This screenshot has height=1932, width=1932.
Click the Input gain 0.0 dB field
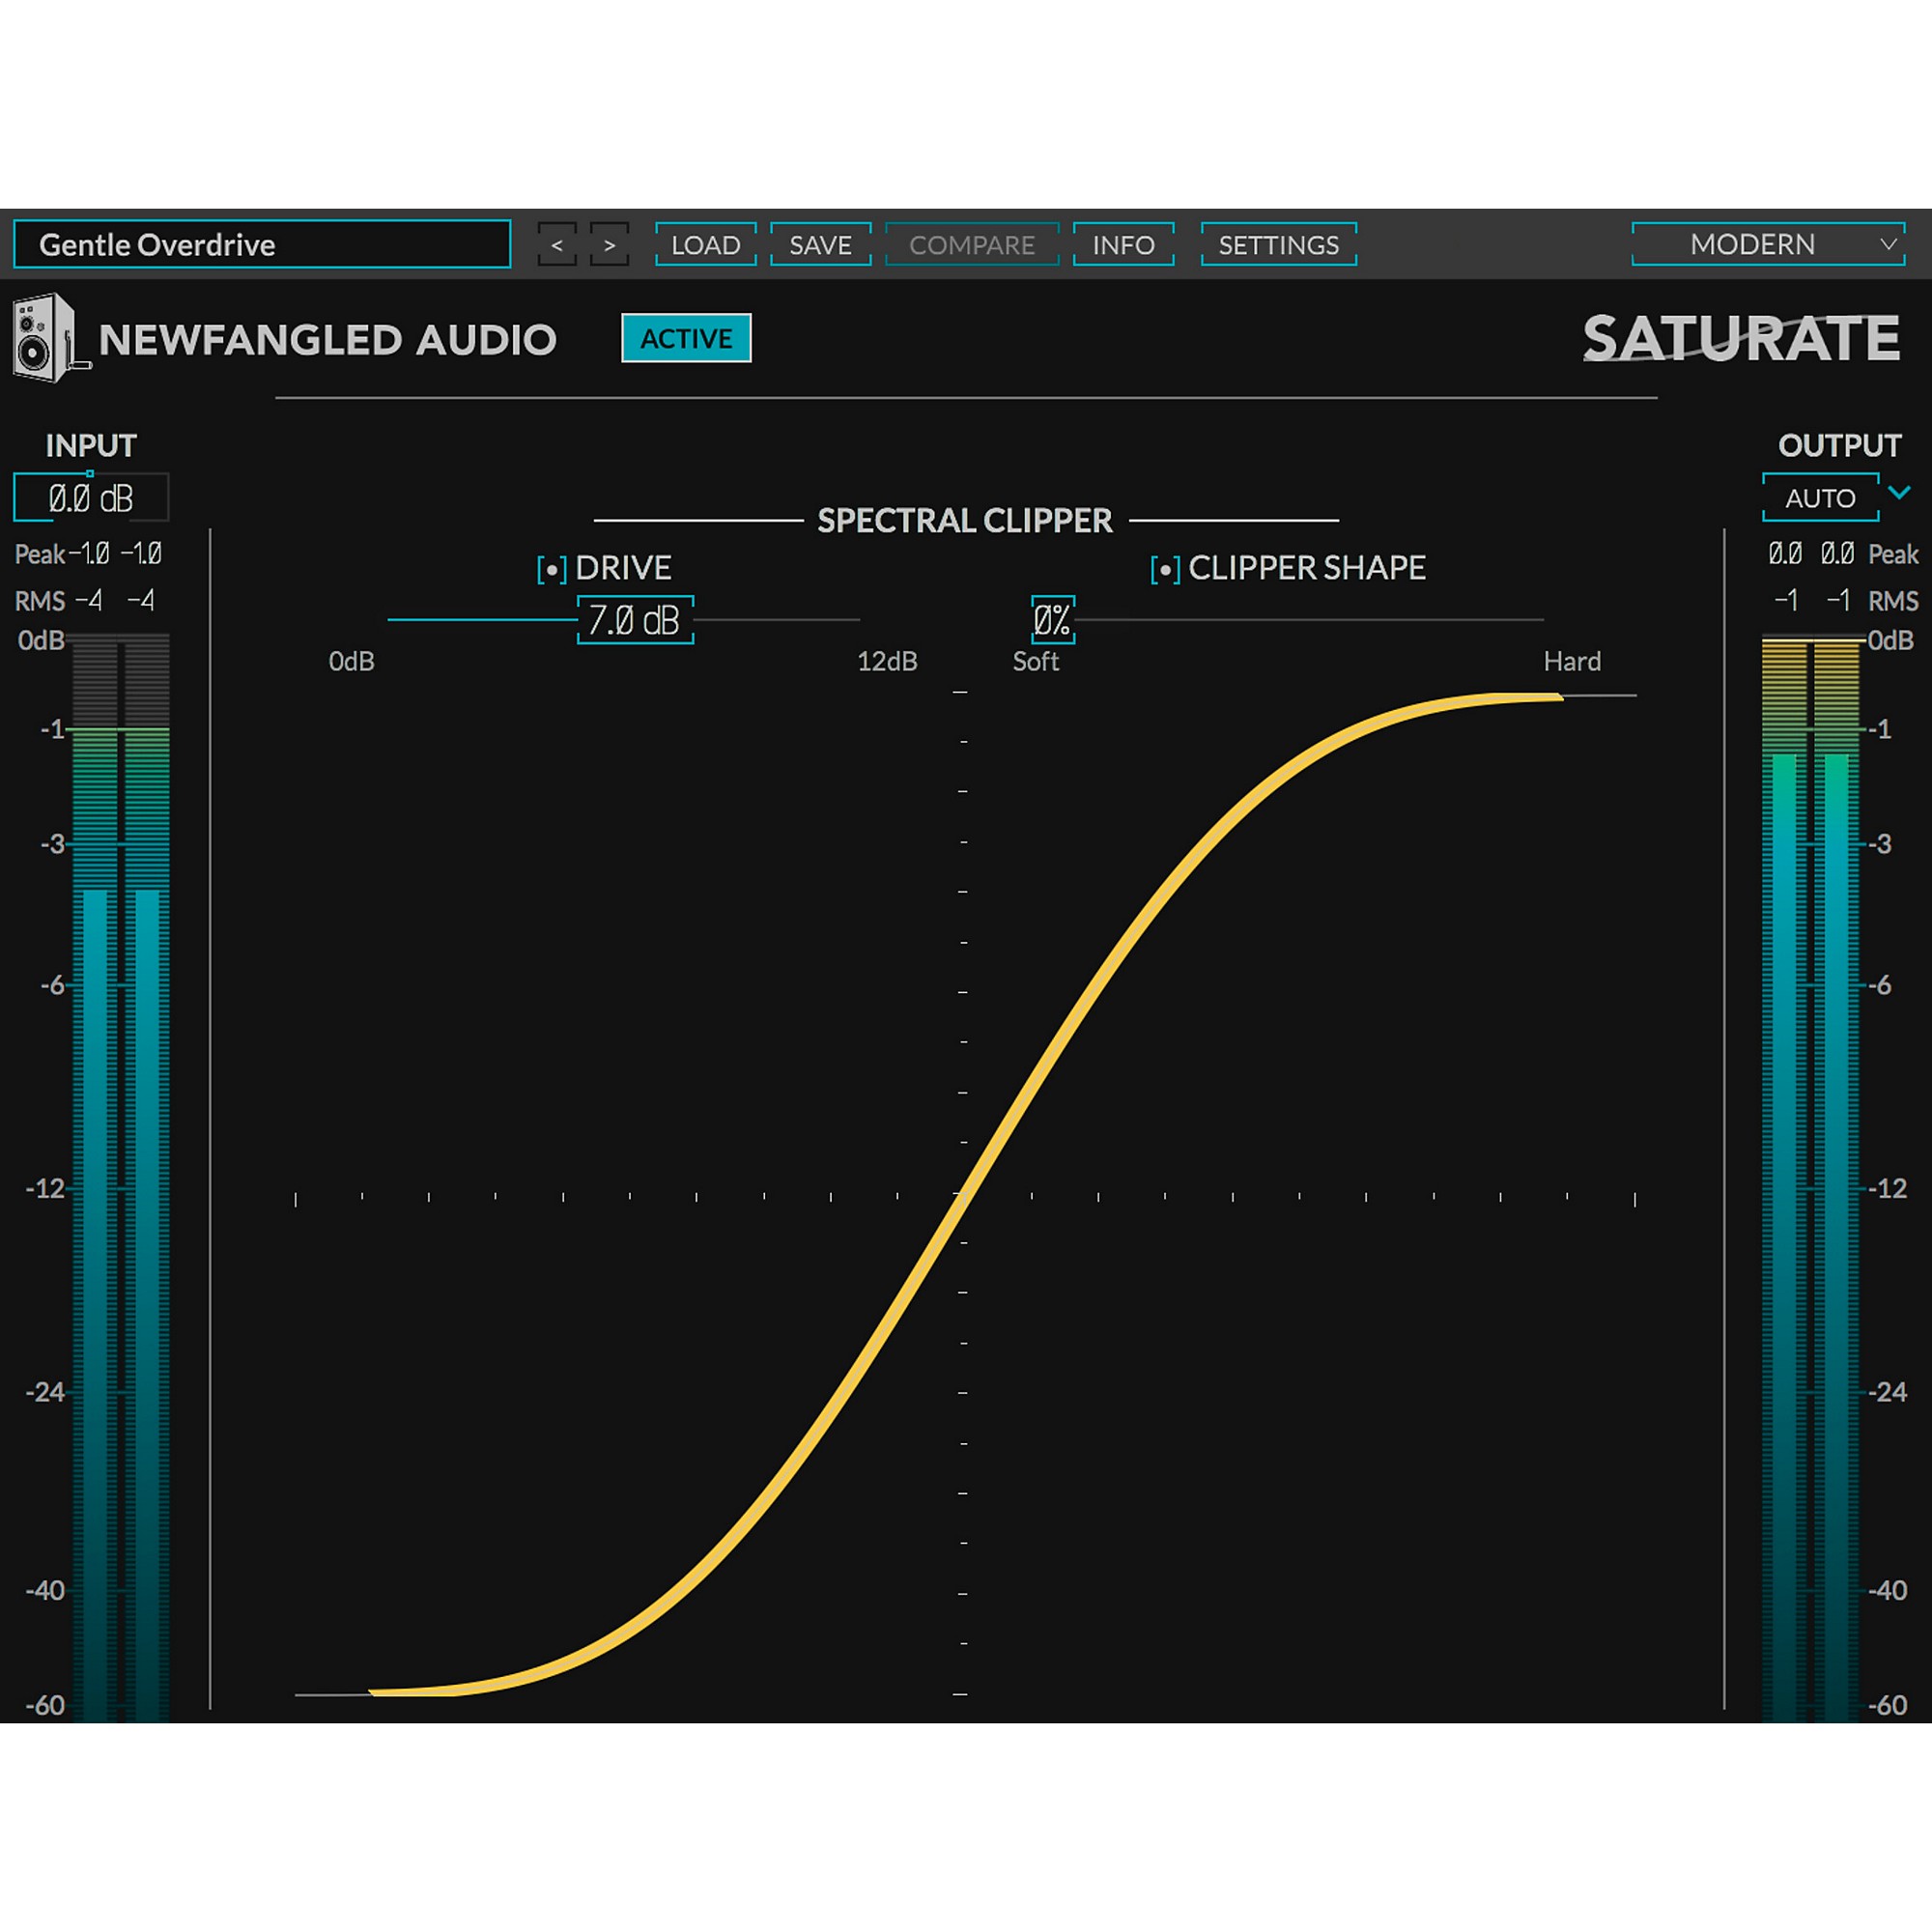[91, 498]
